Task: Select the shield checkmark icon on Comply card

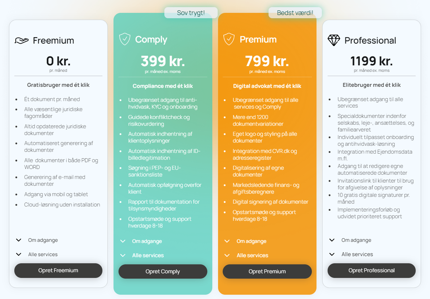Action: 125,39
